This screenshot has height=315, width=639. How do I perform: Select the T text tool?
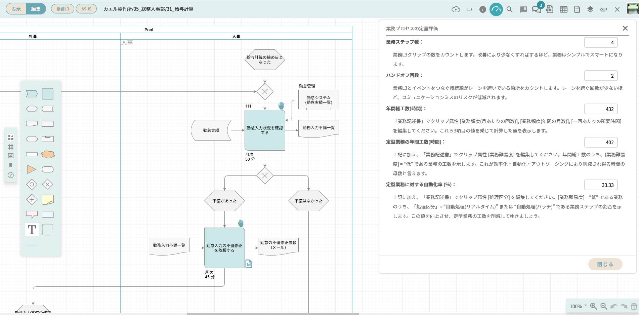point(32,230)
